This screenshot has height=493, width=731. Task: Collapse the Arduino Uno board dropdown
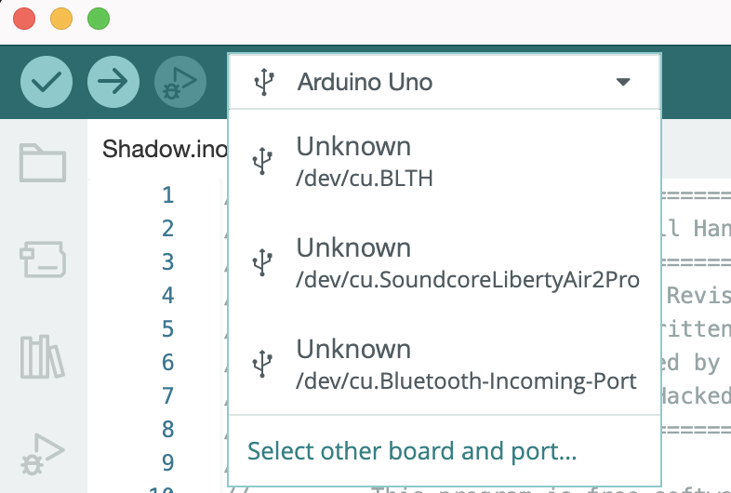pyautogui.click(x=365, y=82)
